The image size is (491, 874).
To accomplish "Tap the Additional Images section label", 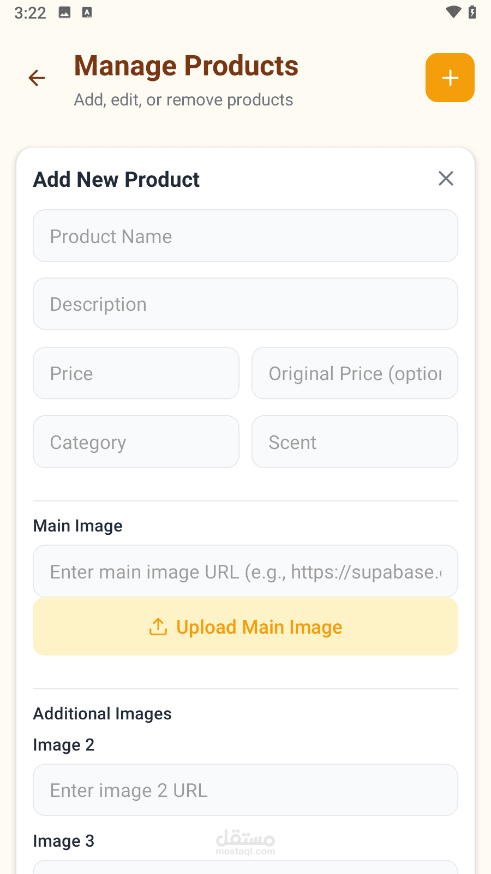I will [x=103, y=714].
